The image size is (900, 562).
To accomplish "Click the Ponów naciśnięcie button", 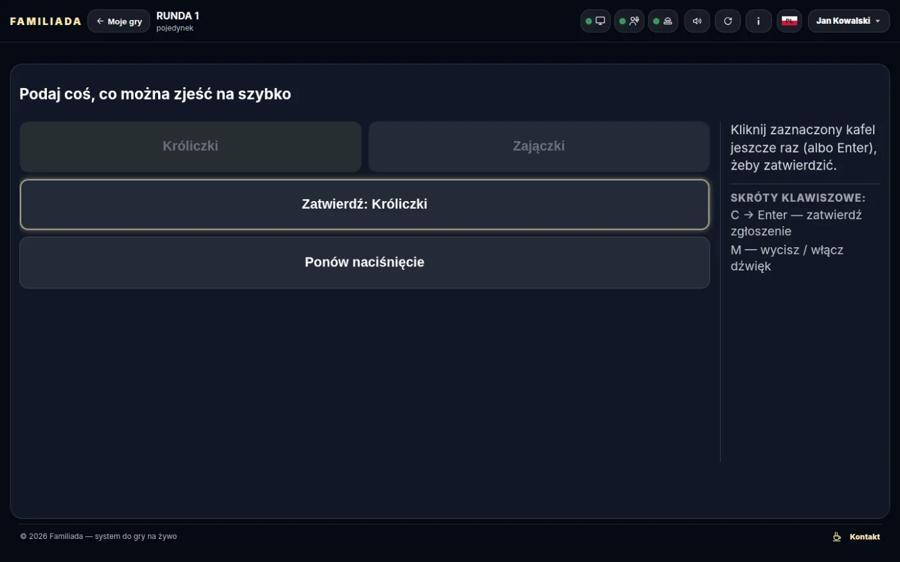I will 364,263.
